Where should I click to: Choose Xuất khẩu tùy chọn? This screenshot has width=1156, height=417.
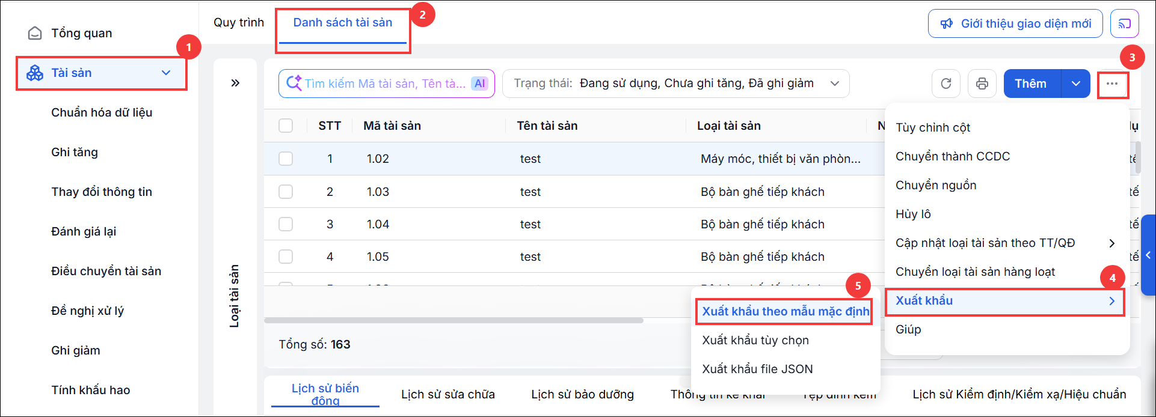pos(786,340)
